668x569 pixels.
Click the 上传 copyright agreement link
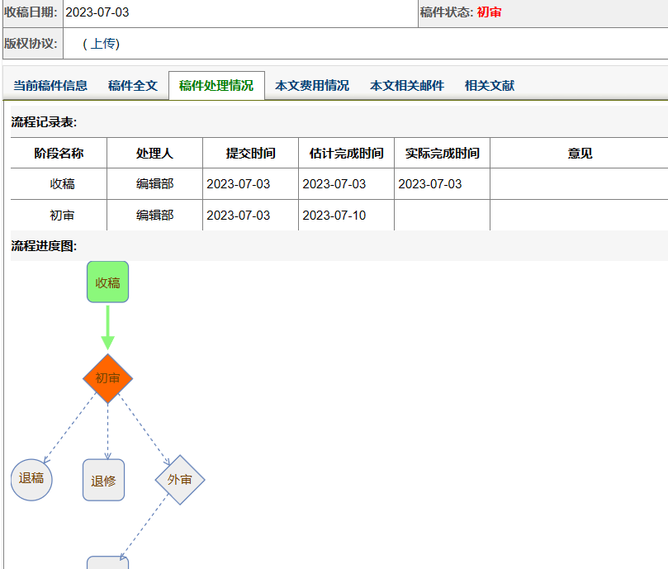point(102,44)
